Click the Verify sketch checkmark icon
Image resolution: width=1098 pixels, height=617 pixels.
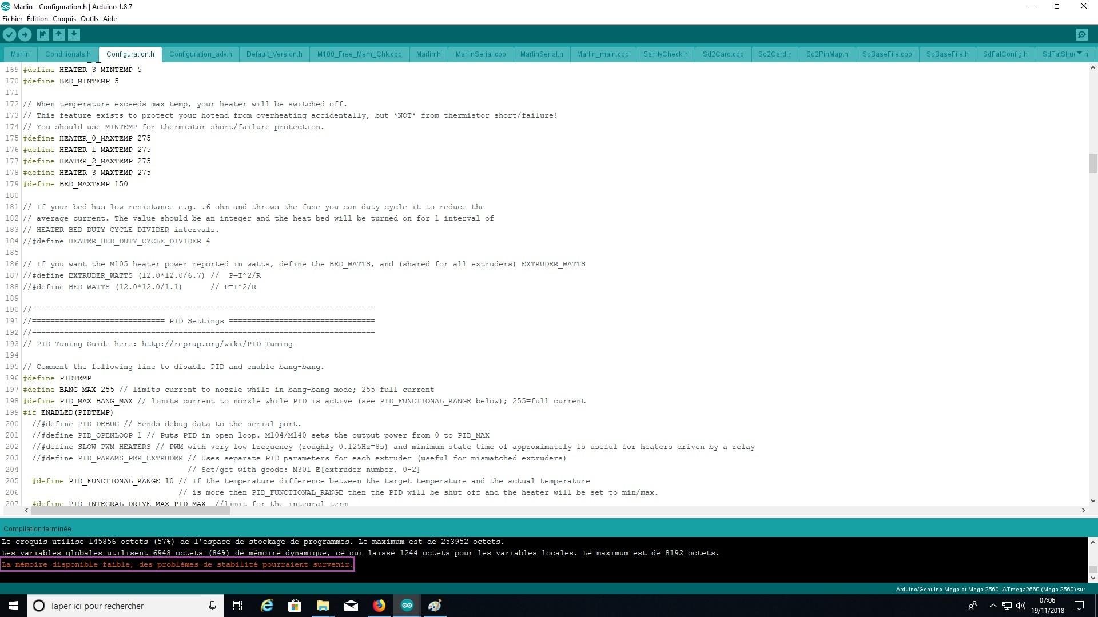[x=9, y=35]
